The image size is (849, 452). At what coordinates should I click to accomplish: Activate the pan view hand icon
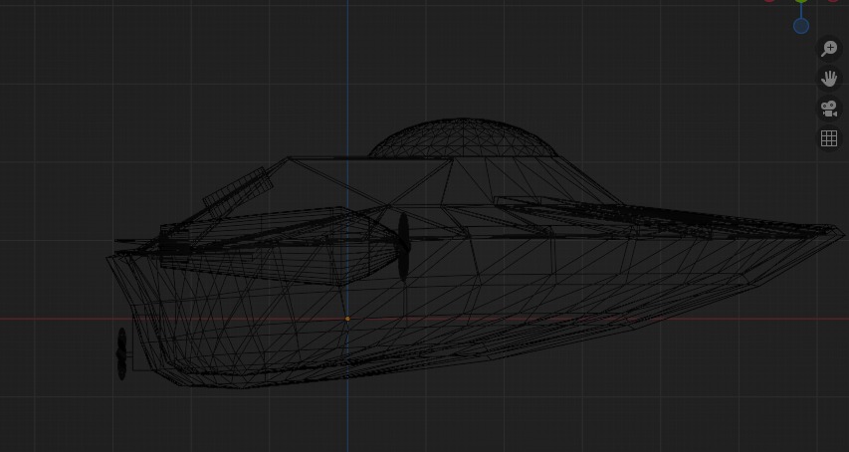point(829,79)
